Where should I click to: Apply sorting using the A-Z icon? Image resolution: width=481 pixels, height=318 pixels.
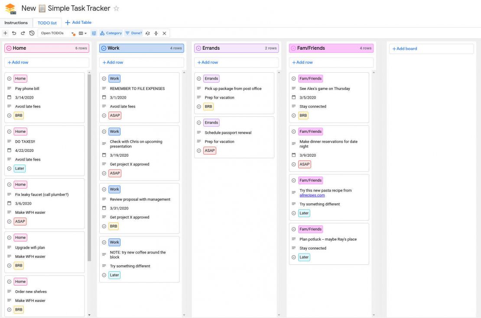click(x=147, y=33)
